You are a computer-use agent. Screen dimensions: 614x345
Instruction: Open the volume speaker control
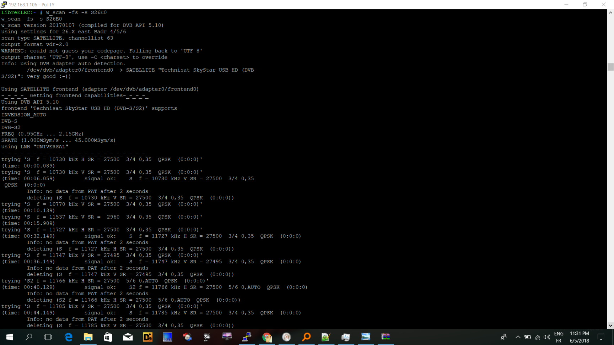[x=546, y=337]
